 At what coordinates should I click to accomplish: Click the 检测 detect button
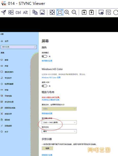click(47, 148)
